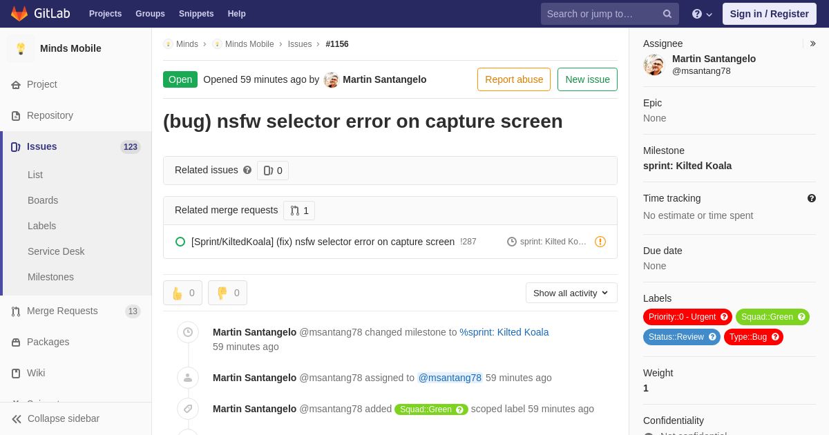Click the red Priority::0 - Urgent label

pos(687,317)
